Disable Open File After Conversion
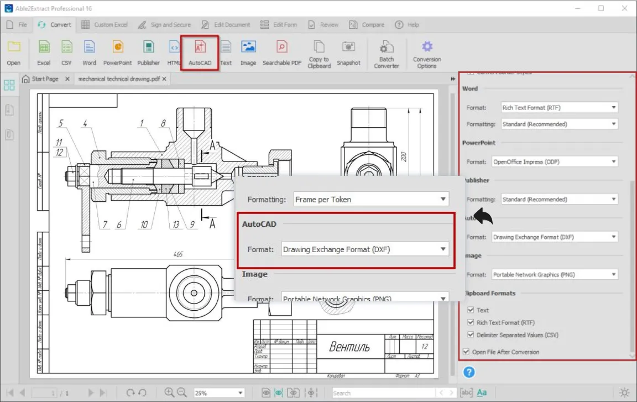 point(466,352)
